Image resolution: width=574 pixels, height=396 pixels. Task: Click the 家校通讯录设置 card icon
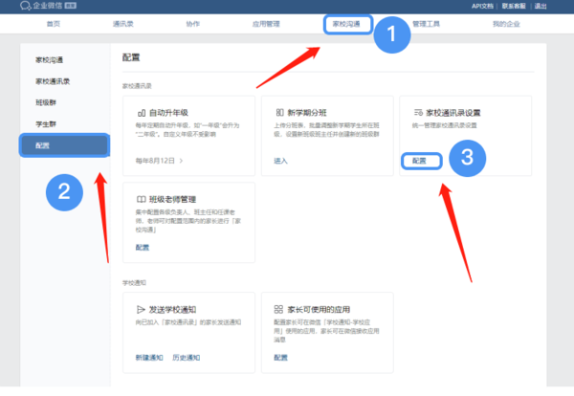pos(418,112)
